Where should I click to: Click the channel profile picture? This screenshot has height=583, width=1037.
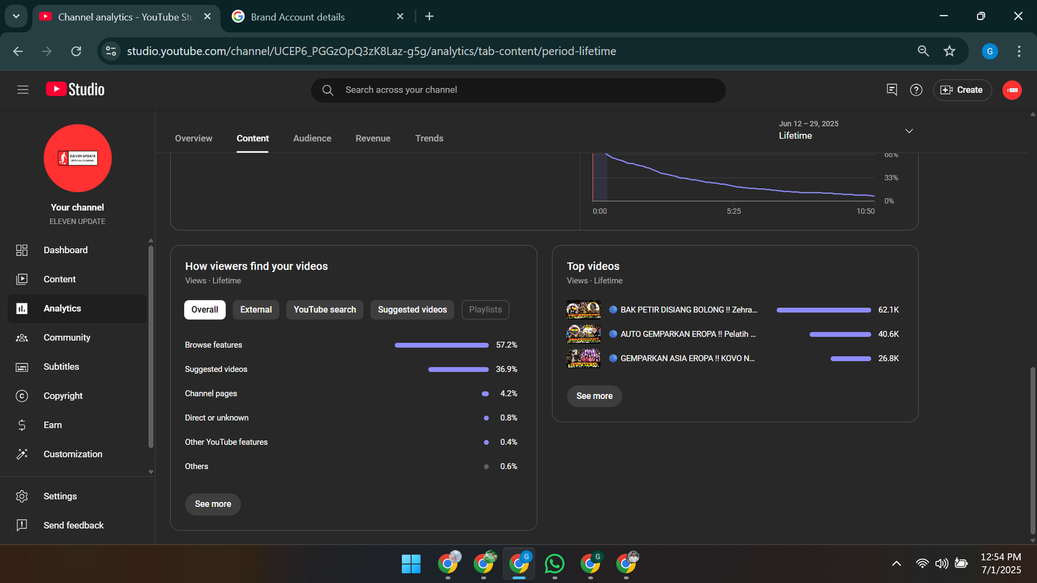point(78,158)
